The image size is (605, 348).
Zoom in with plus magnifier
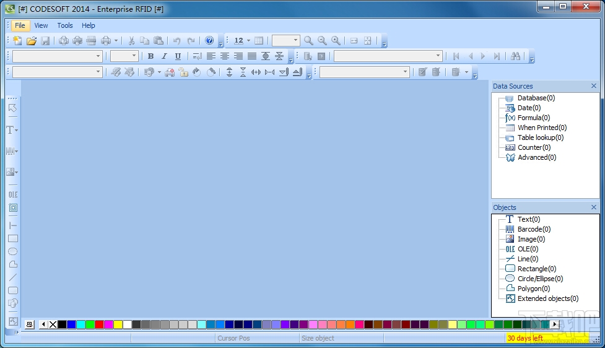(x=336, y=40)
